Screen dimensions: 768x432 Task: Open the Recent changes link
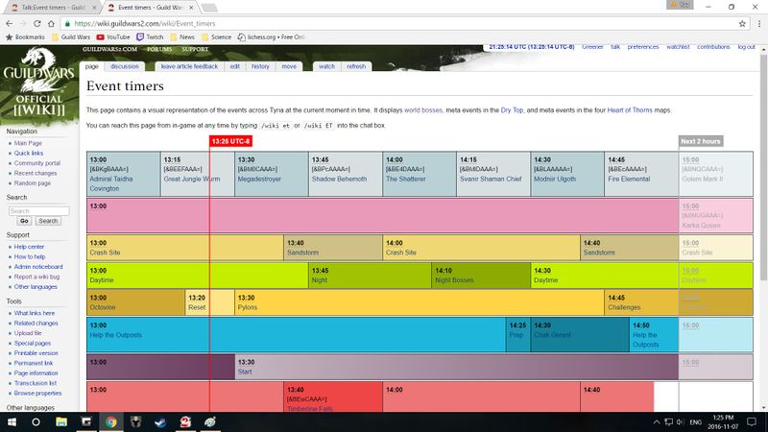pyautogui.click(x=36, y=173)
